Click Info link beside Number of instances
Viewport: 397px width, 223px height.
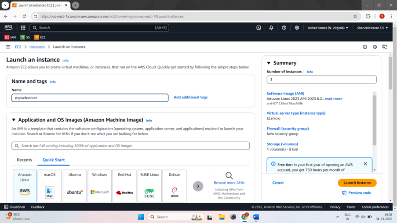[x=310, y=72]
